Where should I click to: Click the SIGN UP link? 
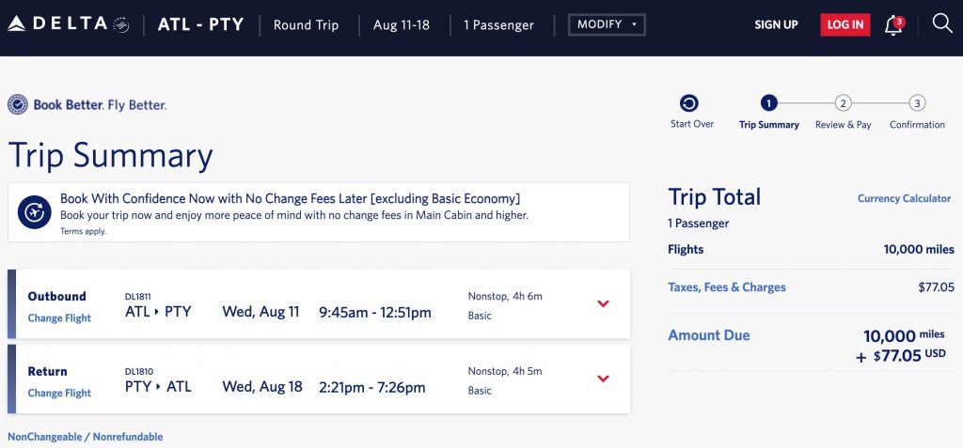coord(776,25)
